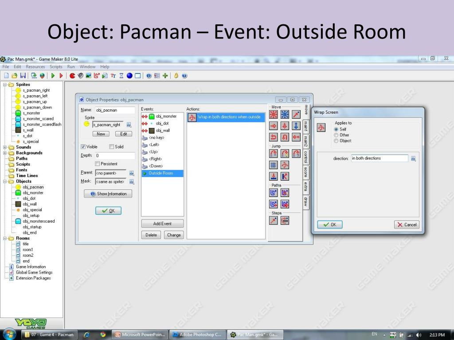This screenshot has height=340, width=454.
Task: Switch to the draw actions tab
Action: pyautogui.click(x=306, y=201)
